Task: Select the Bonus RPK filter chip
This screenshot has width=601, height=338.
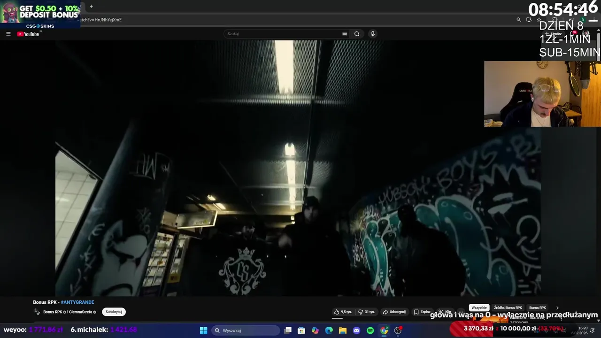Action: (538, 308)
